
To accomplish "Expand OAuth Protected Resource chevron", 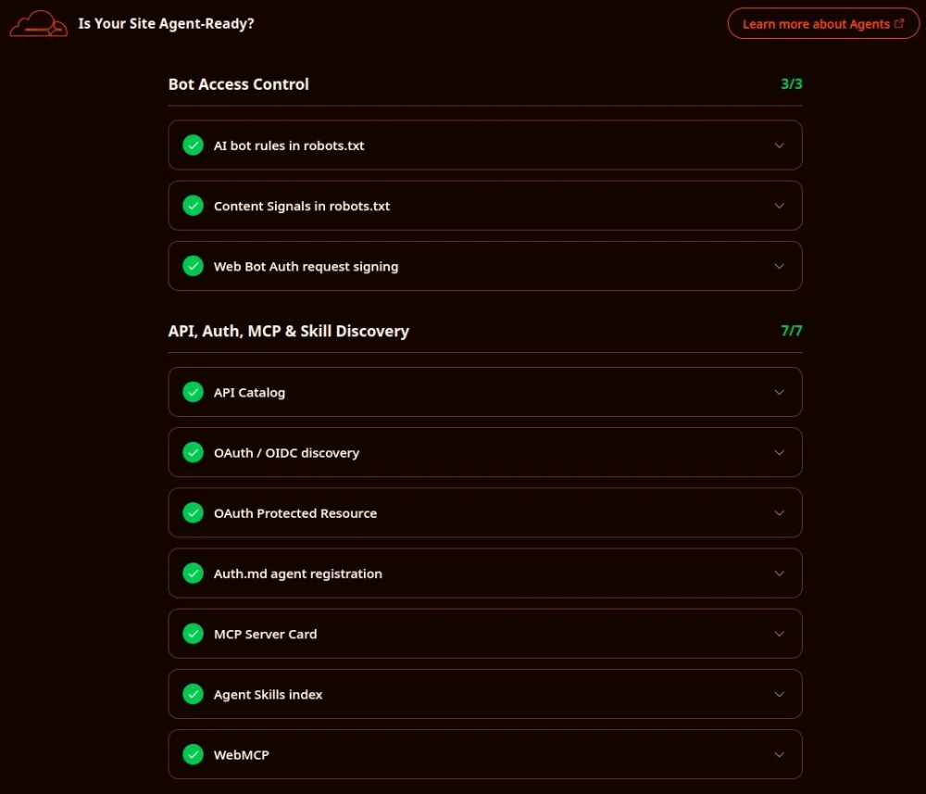I will click(779, 512).
